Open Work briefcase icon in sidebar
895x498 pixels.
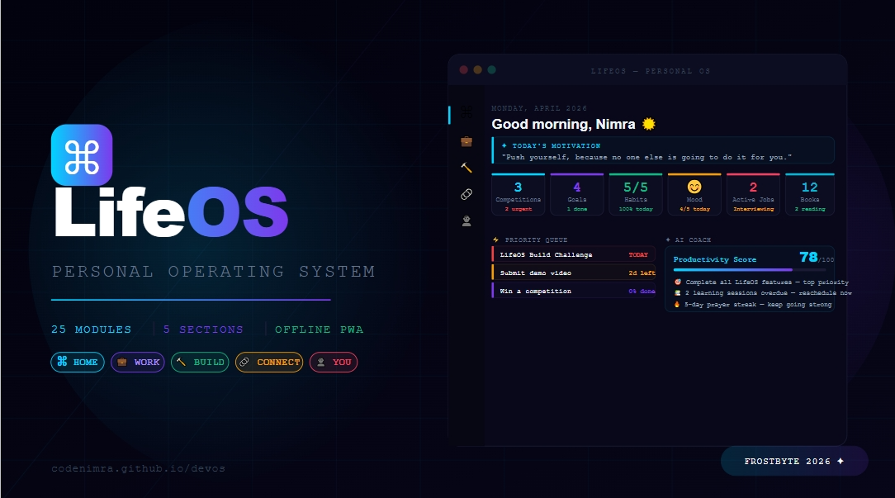(x=466, y=141)
